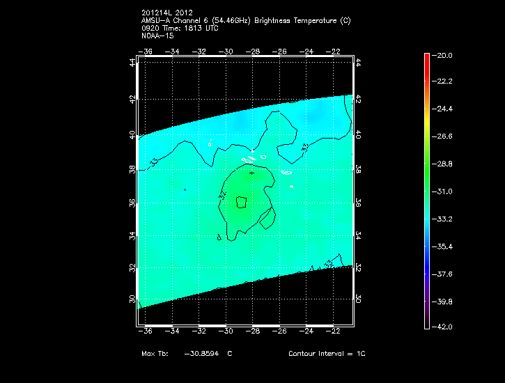Click the latitude 30 label on the right axis

point(359,299)
